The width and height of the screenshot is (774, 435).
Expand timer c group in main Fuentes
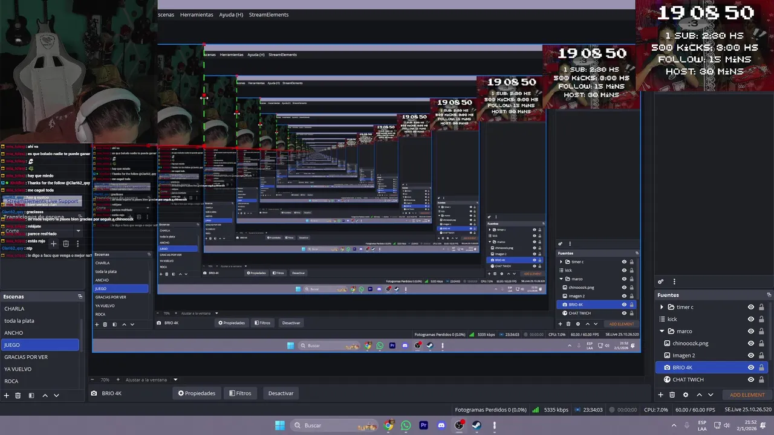pos(662,307)
